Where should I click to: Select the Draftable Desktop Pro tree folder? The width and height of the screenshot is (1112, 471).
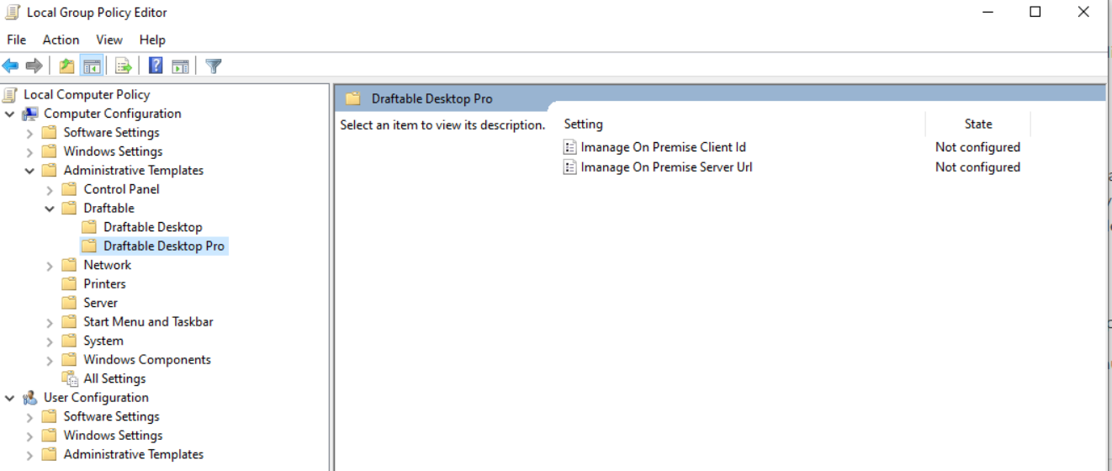(164, 246)
